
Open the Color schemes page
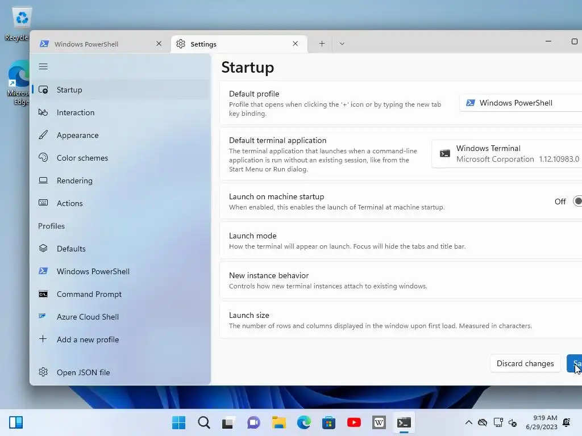tap(120, 158)
